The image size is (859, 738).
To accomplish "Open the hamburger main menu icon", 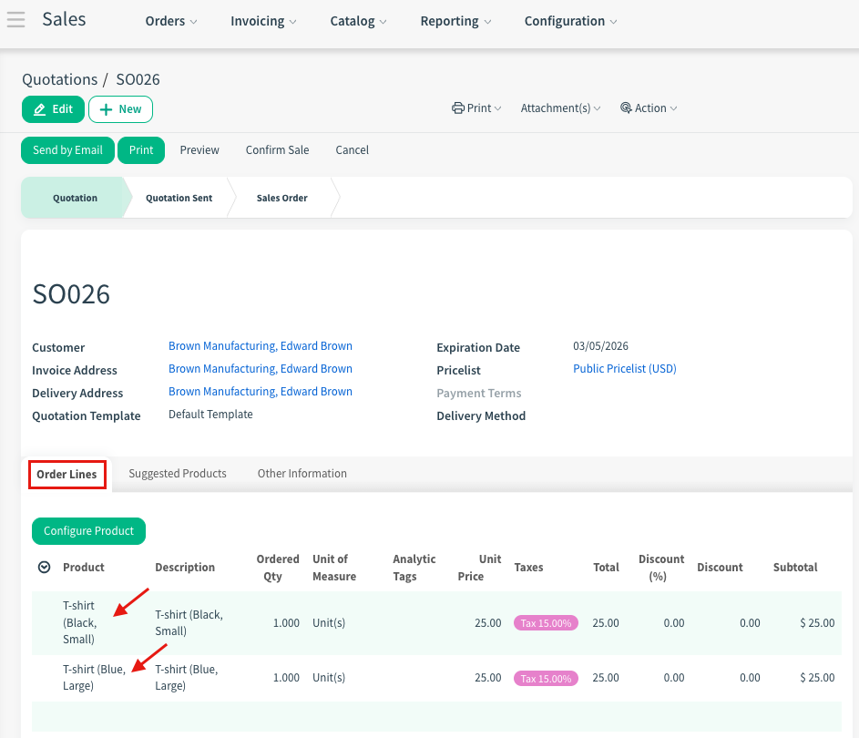I will (x=15, y=20).
